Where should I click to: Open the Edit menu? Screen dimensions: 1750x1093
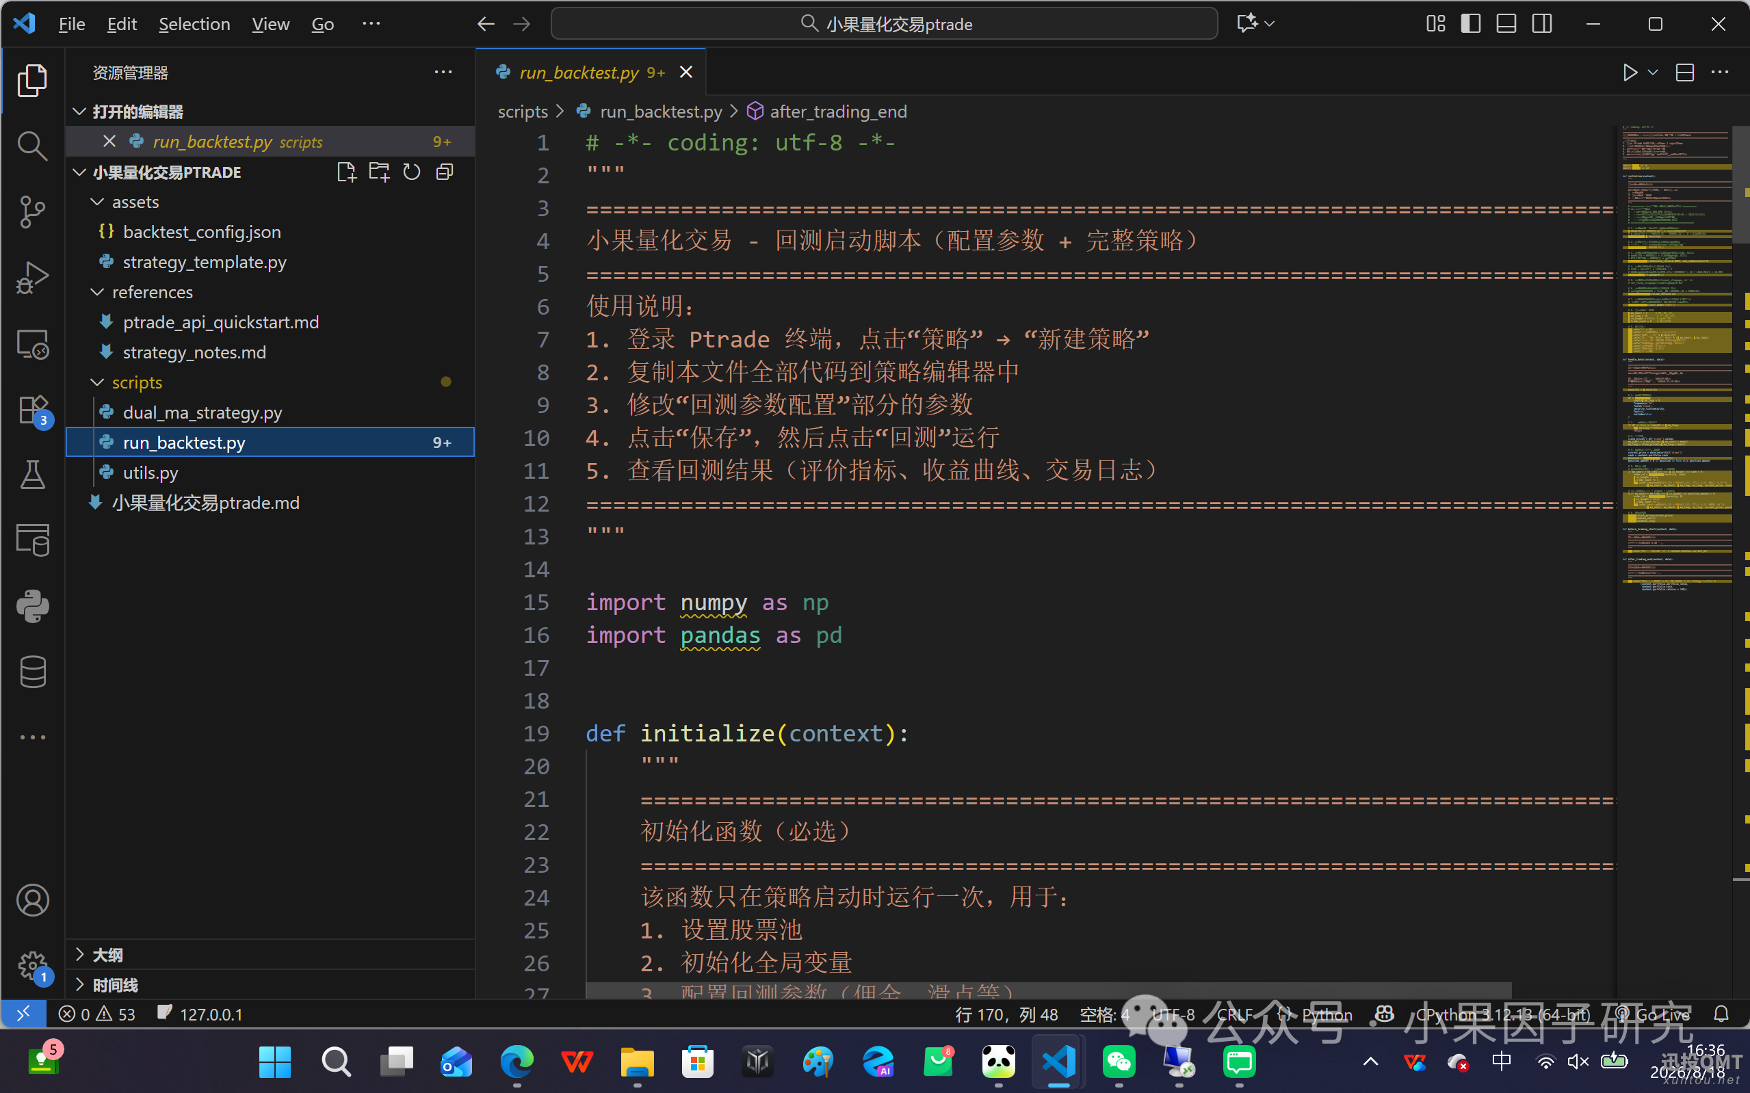[122, 24]
